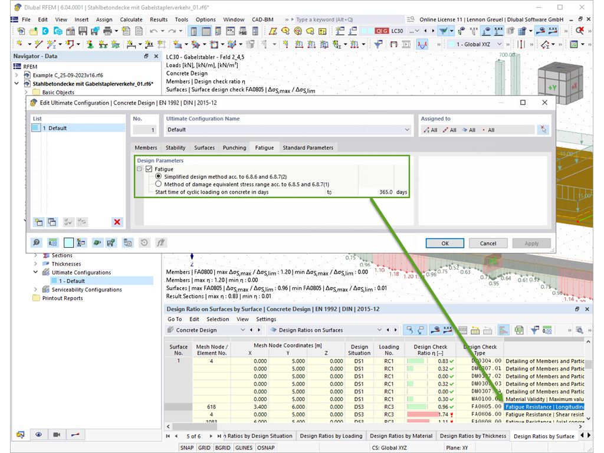This screenshot has height=453, width=604.
Task: Open Go To menu in results table
Action: click(x=175, y=319)
